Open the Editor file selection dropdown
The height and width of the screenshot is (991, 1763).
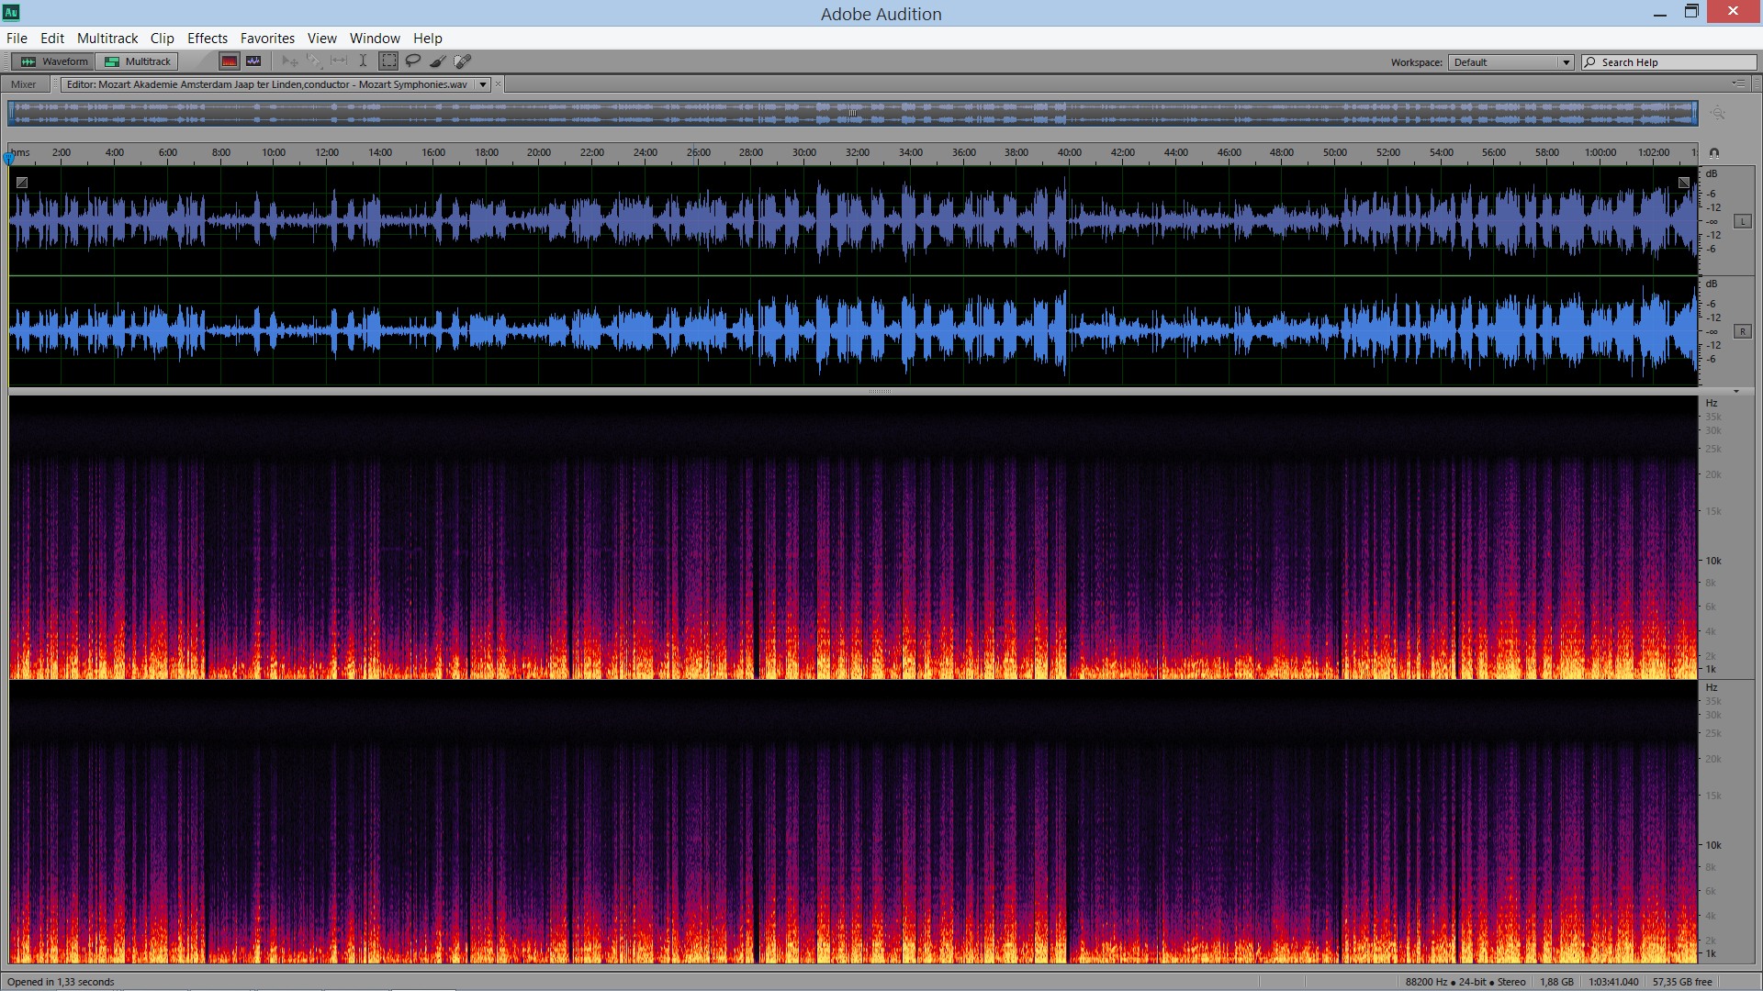tap(483, 84)
